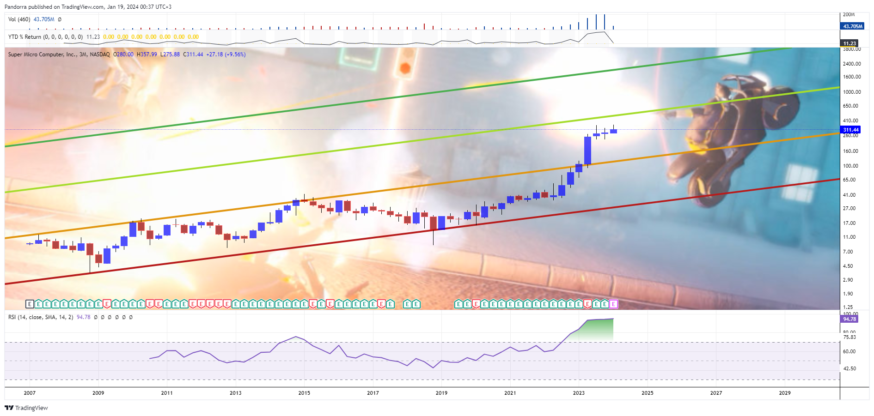The height and width of the screenshot is (416, 874).
Task: Click '2.90' on the price scale
Action: coord(848,280)
